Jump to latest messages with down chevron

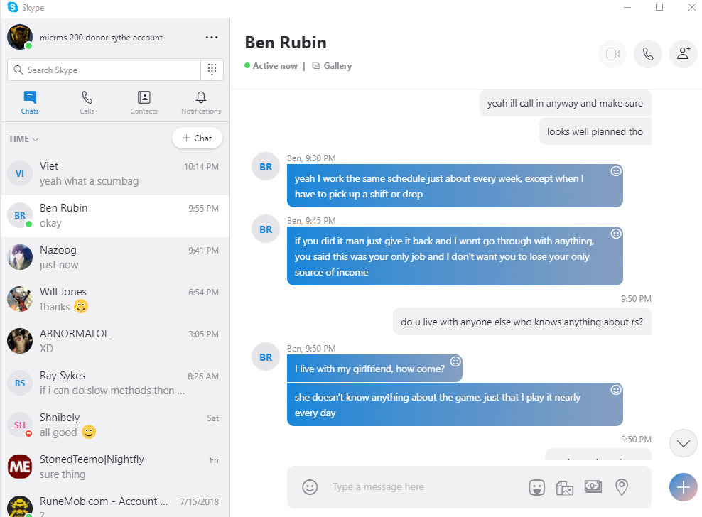tap(684, 444)
